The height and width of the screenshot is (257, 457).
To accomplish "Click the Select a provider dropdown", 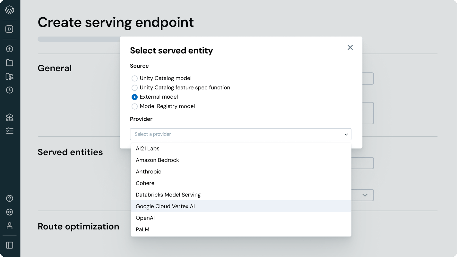I will point(240,134).
